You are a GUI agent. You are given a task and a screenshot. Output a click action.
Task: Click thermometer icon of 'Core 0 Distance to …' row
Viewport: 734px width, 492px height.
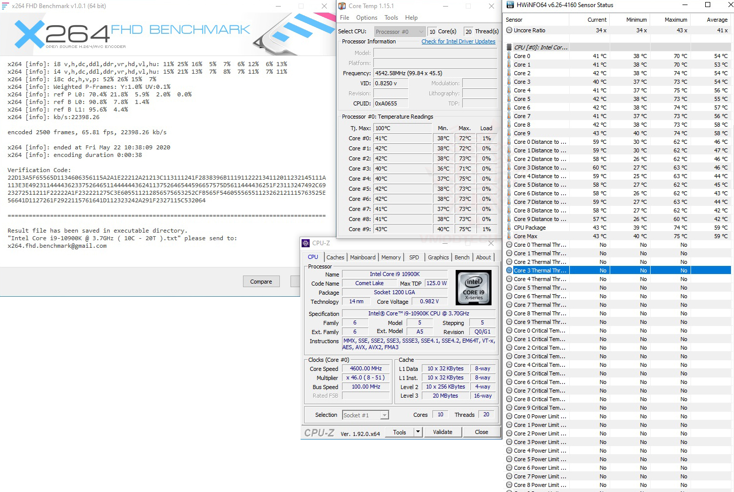pos(509,142)
